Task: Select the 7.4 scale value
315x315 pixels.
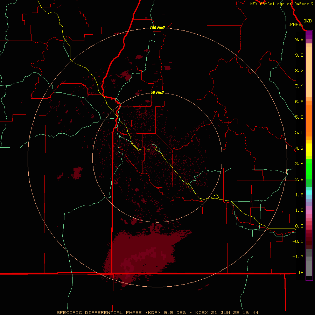Action: [x=299, y=86]
